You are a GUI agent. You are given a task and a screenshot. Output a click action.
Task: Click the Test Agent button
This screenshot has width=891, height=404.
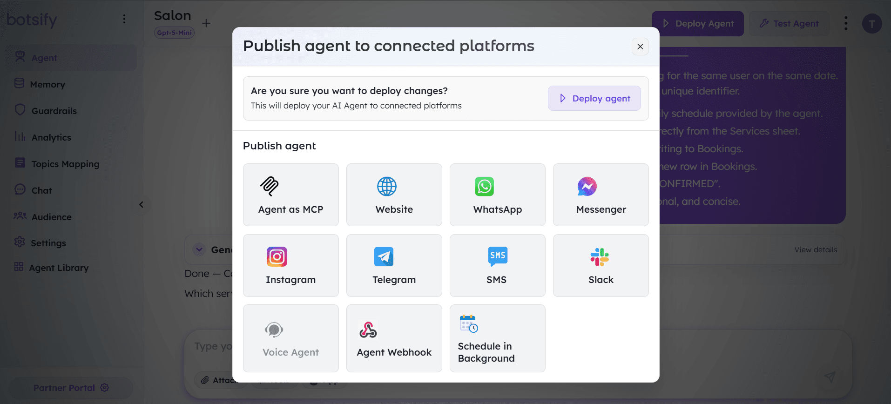[789, 24]
